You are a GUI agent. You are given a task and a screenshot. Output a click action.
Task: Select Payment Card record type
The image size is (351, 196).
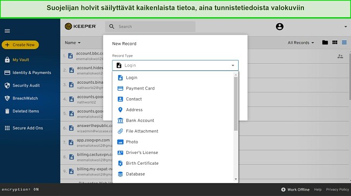173,89
